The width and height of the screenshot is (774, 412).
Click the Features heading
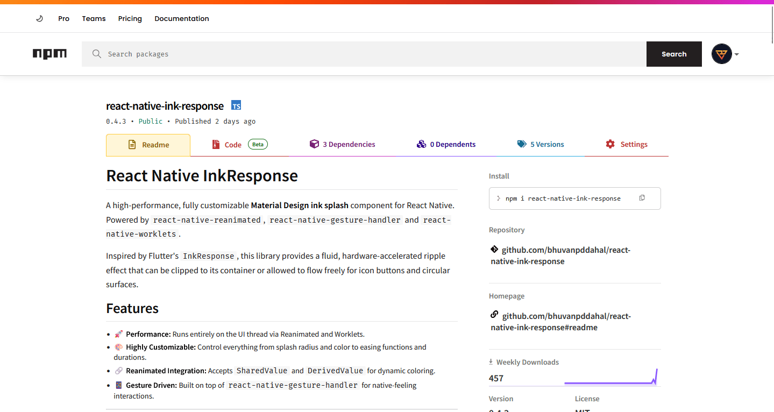(x=132, y=308)
